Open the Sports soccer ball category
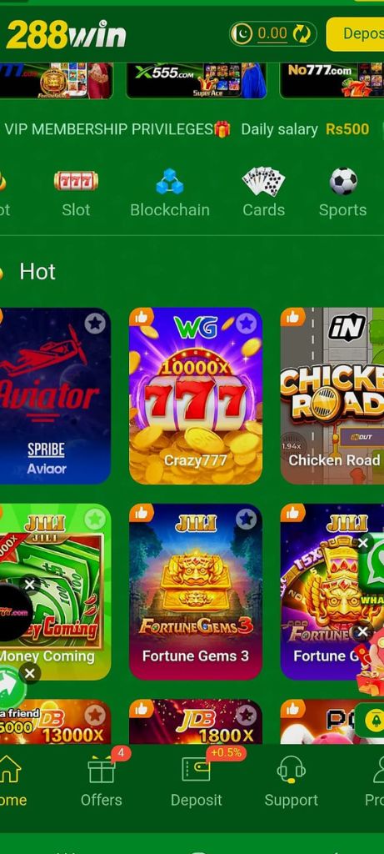The image size is (384, 854). pos(343,181)
